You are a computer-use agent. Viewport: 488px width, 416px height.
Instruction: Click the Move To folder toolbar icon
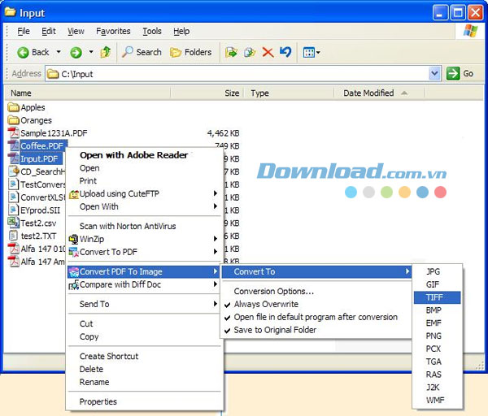tap(232, 52)
